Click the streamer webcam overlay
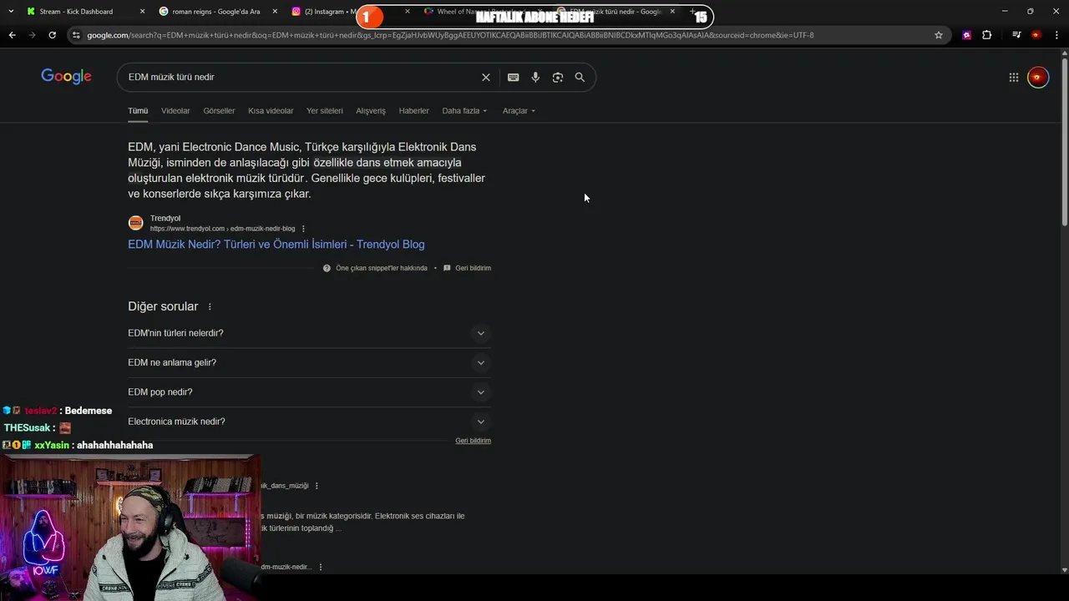The height and width of the screenshot is (601, 1069). coord(129,528)
